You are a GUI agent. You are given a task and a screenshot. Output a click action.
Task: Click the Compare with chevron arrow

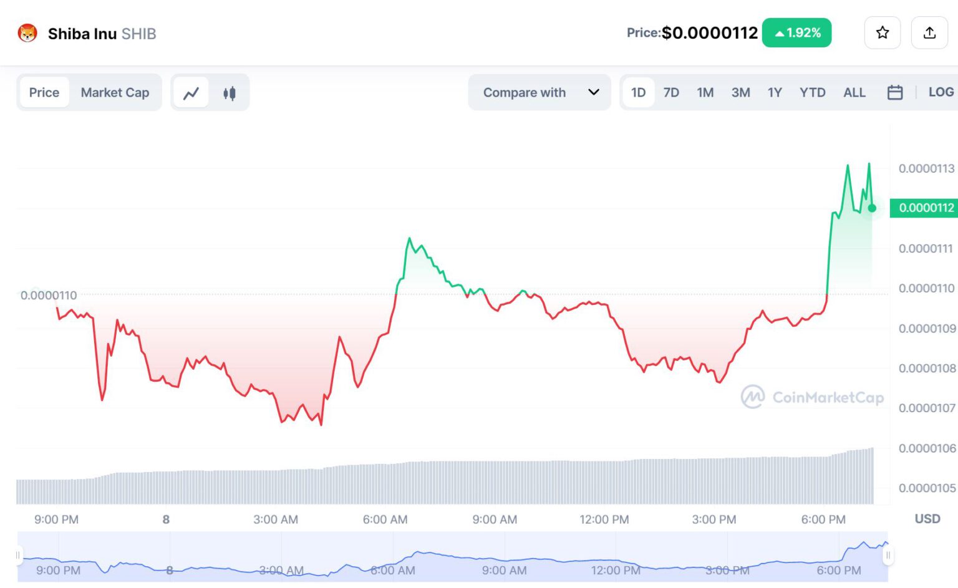pos(593,92)
